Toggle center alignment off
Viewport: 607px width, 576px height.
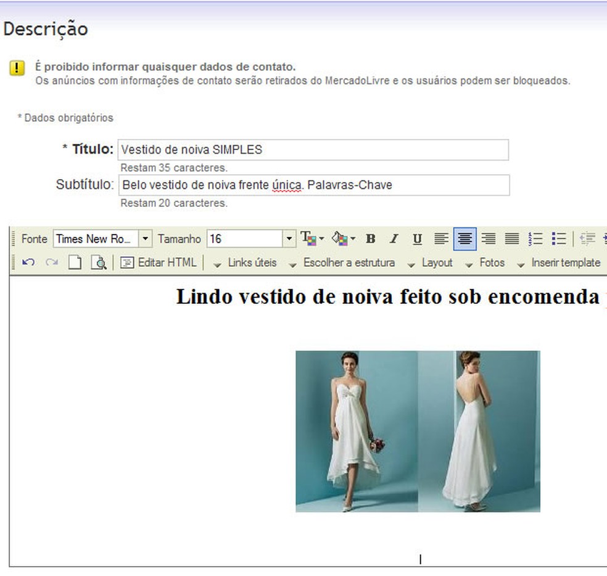coord(465,238)
